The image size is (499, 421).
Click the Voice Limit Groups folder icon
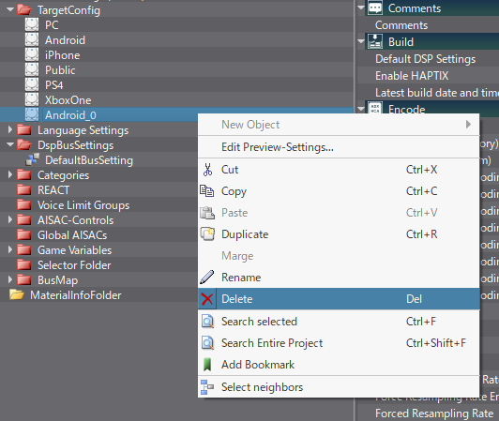(x=23, y=205)
